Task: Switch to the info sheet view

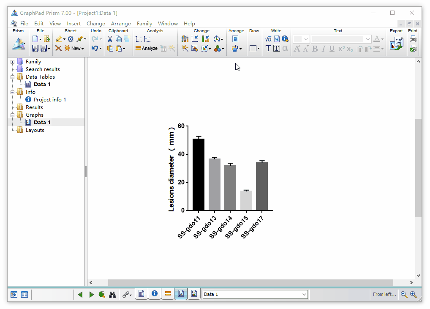Action: [x=155, y=294]
